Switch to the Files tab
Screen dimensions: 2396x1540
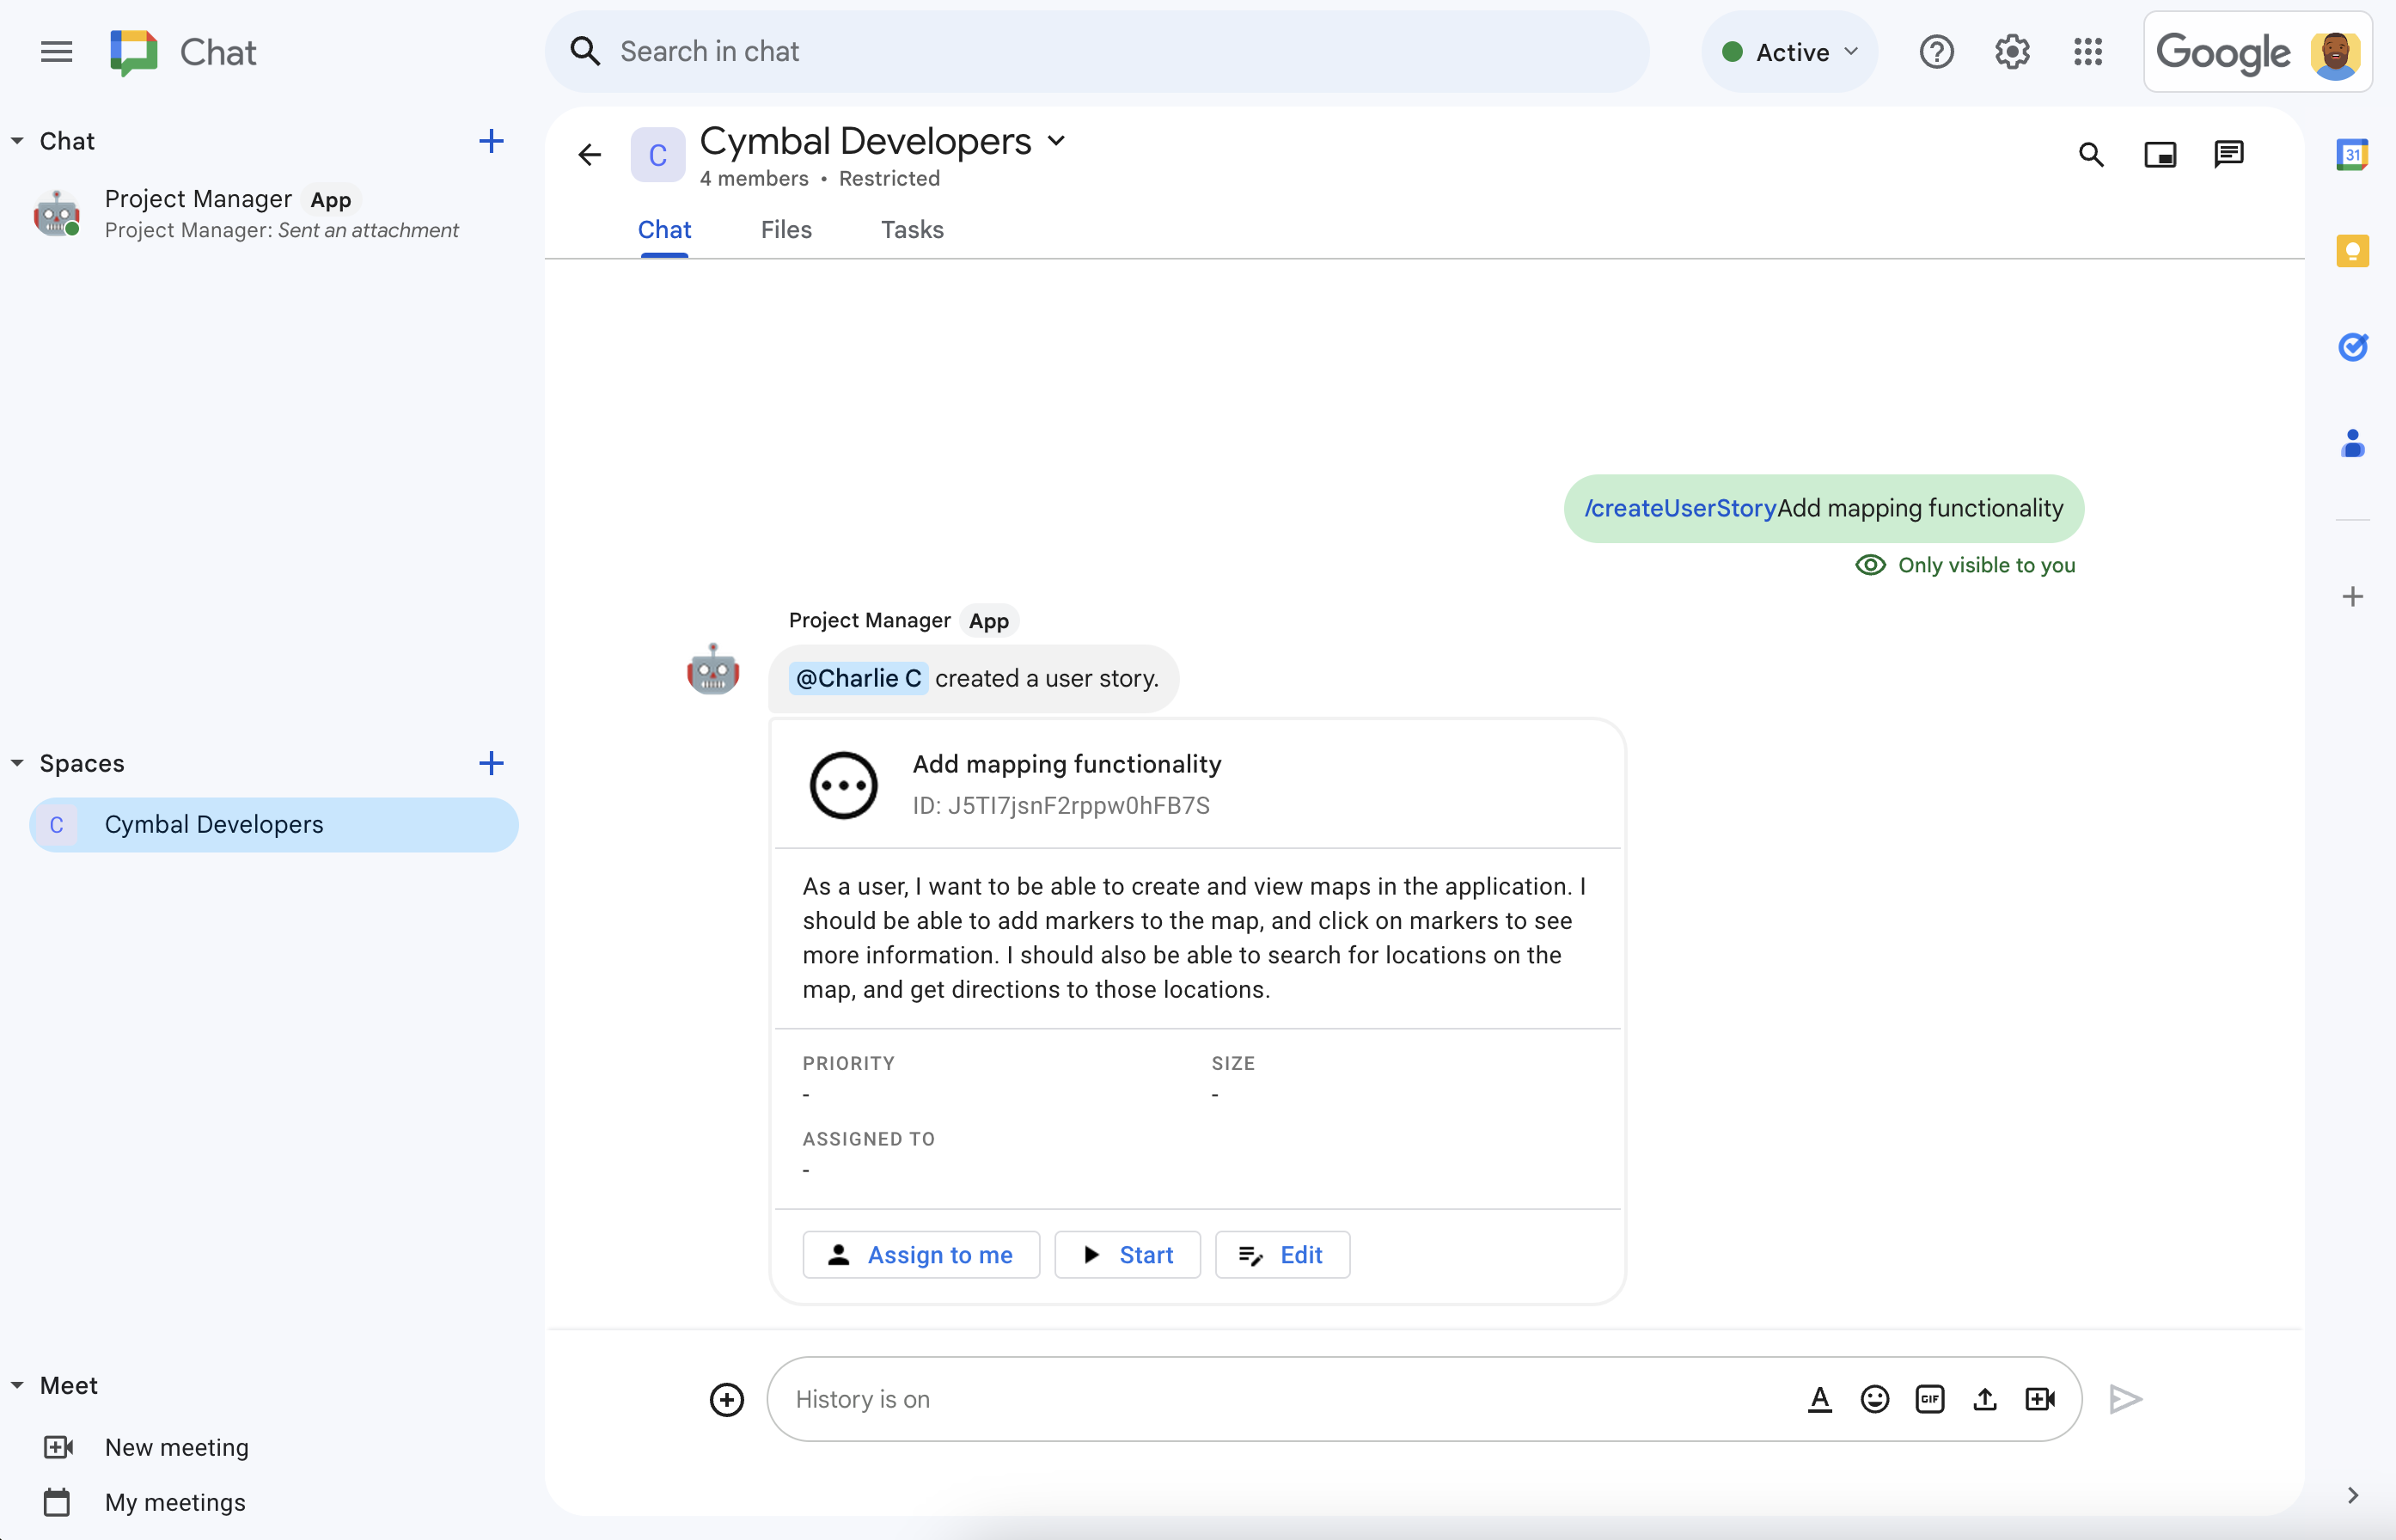point(787,229)
